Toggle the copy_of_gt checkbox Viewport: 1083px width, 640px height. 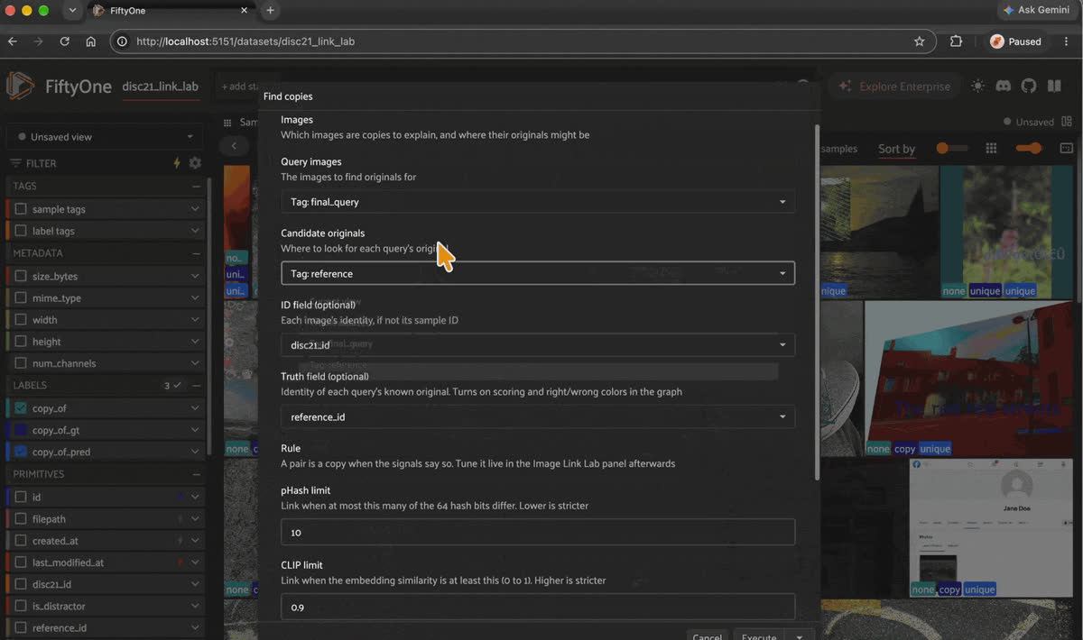pos(21,430)
